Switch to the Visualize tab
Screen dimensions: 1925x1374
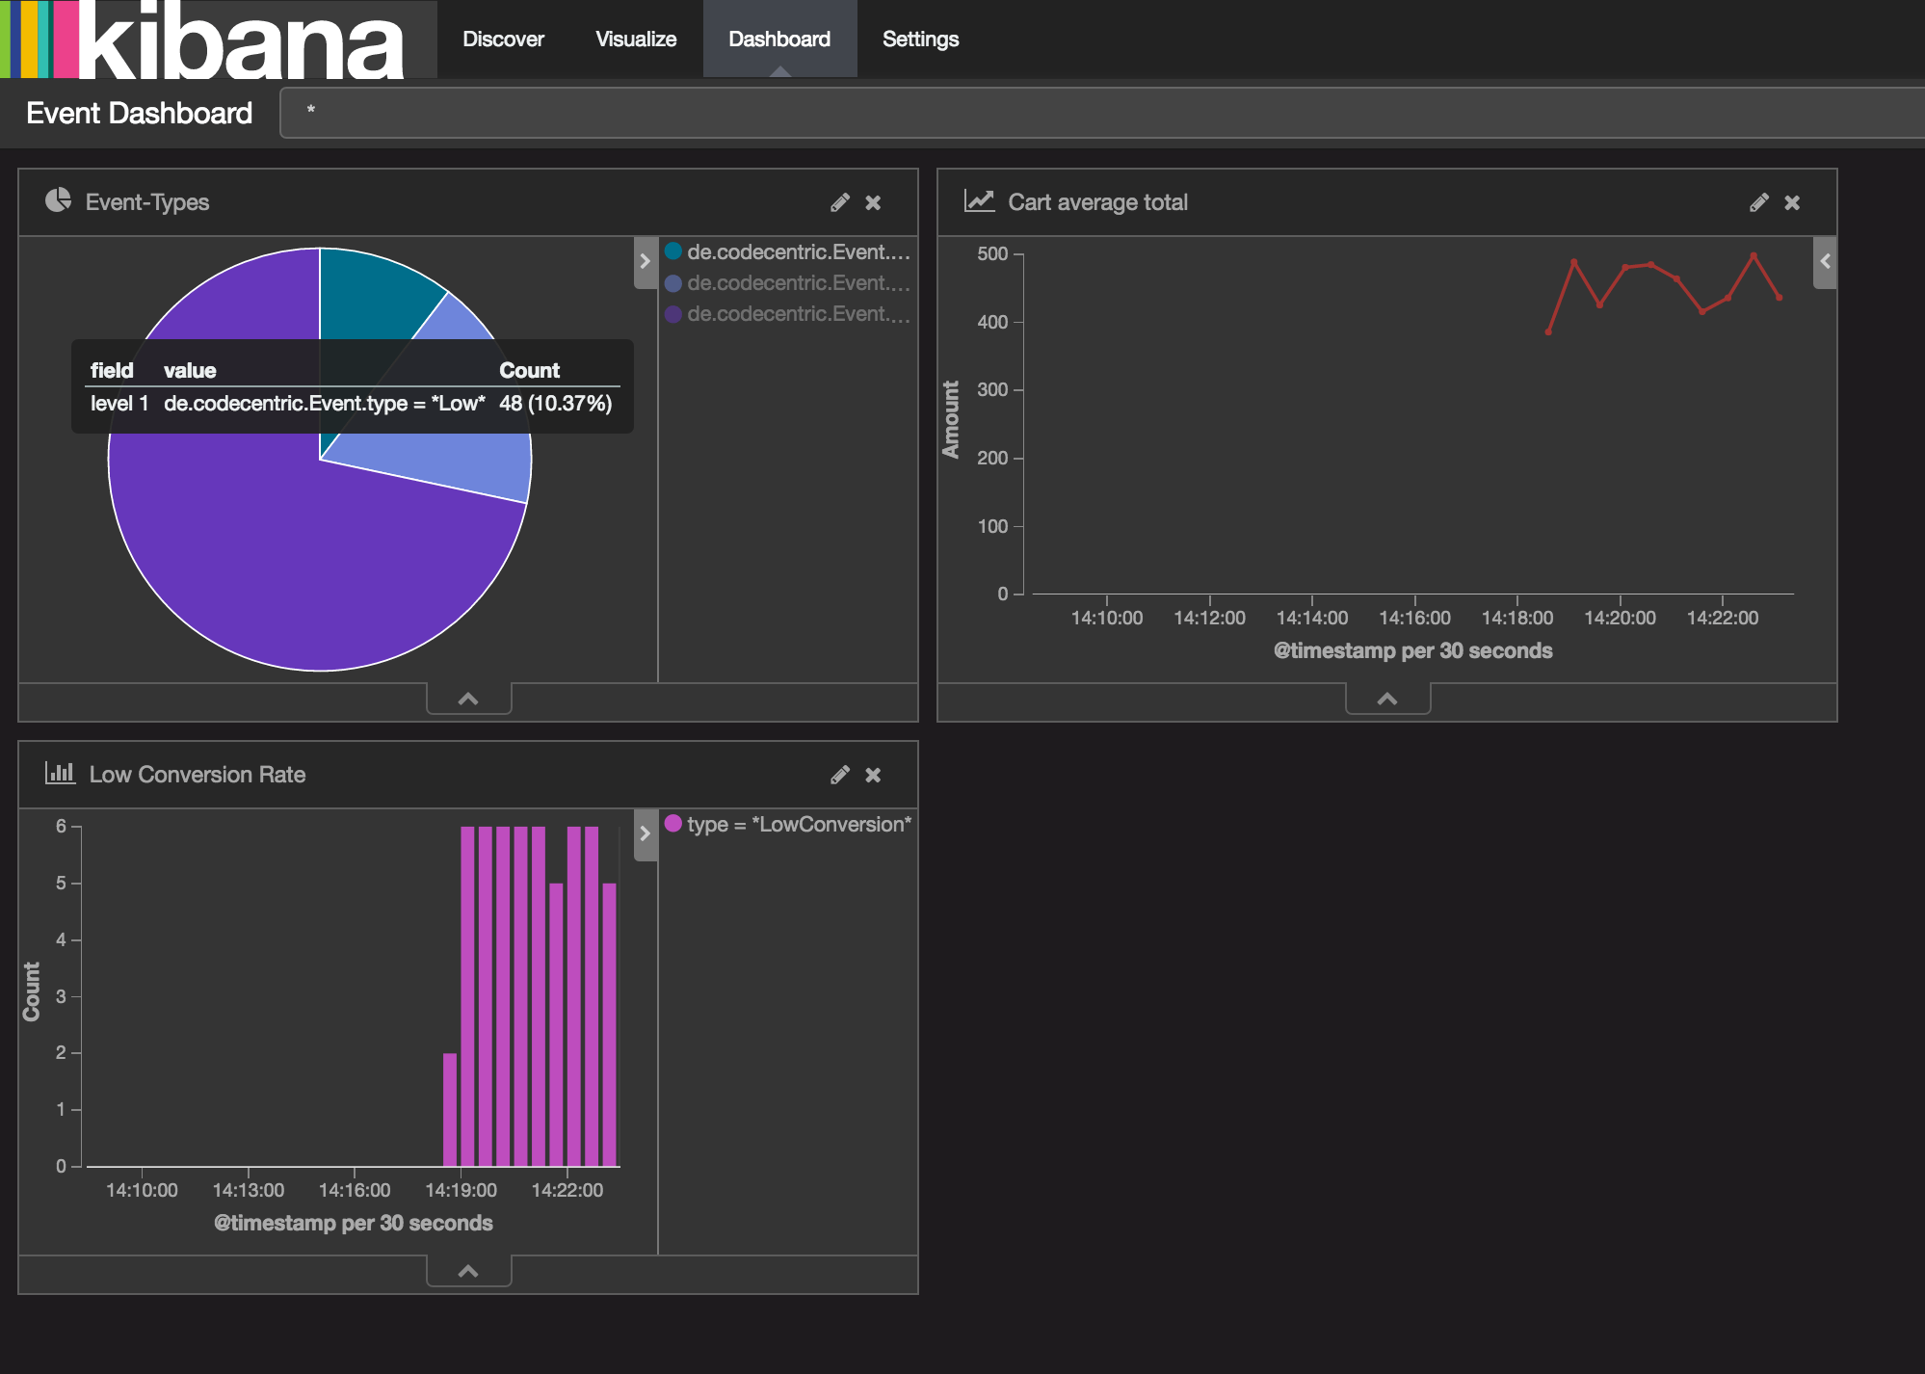(636, 40)
